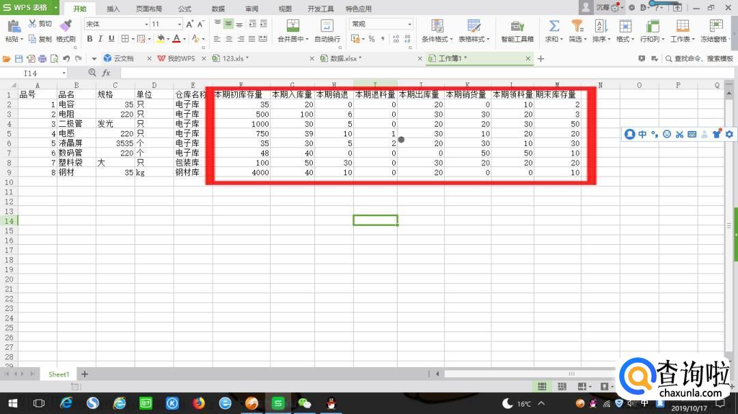Image resolution: width=738 pixels, height=414 pixels.
Task: Open the Insert (插入) ribbon tab
Action: (113, 8)
